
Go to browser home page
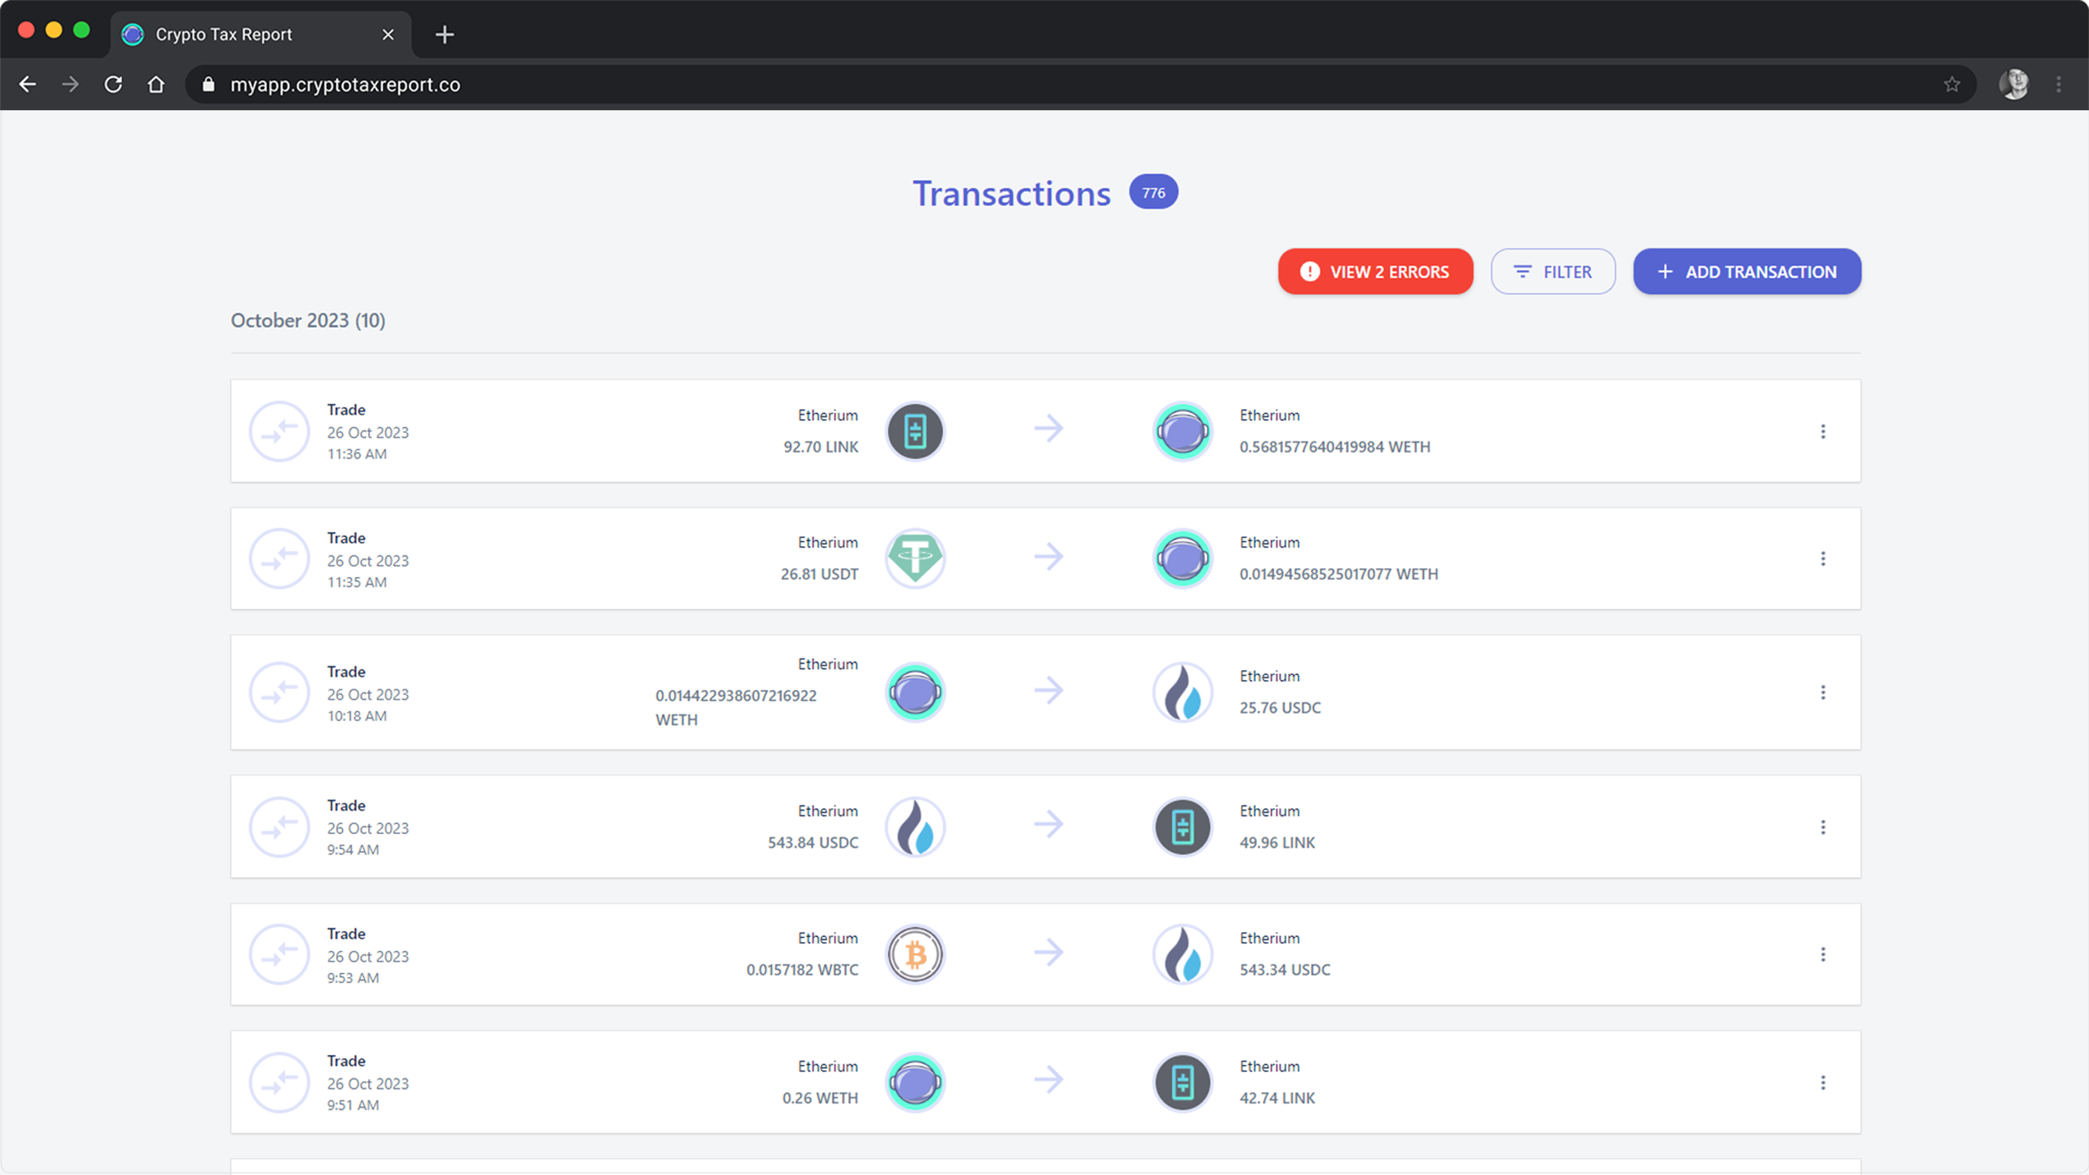pyautogui.click(x=156, y=84)
